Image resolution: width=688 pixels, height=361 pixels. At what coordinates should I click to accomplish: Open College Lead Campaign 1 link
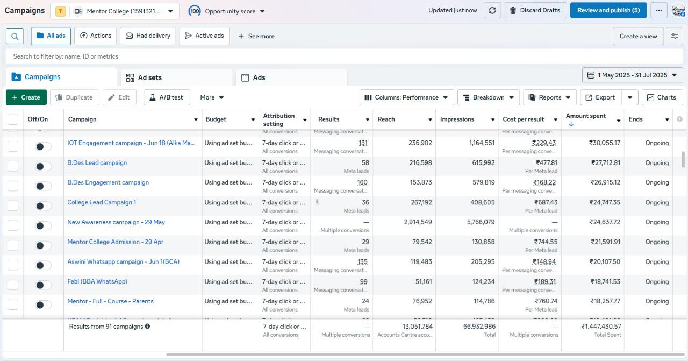102,202
